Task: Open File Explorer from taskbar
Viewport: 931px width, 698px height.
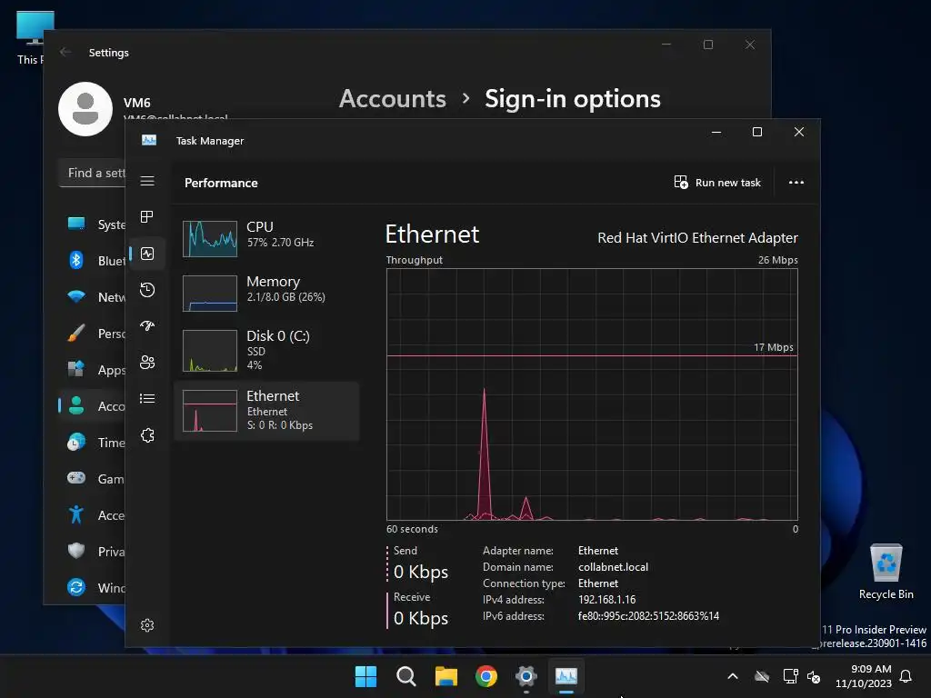Action: pyautogui.click(x=445, y=676)
